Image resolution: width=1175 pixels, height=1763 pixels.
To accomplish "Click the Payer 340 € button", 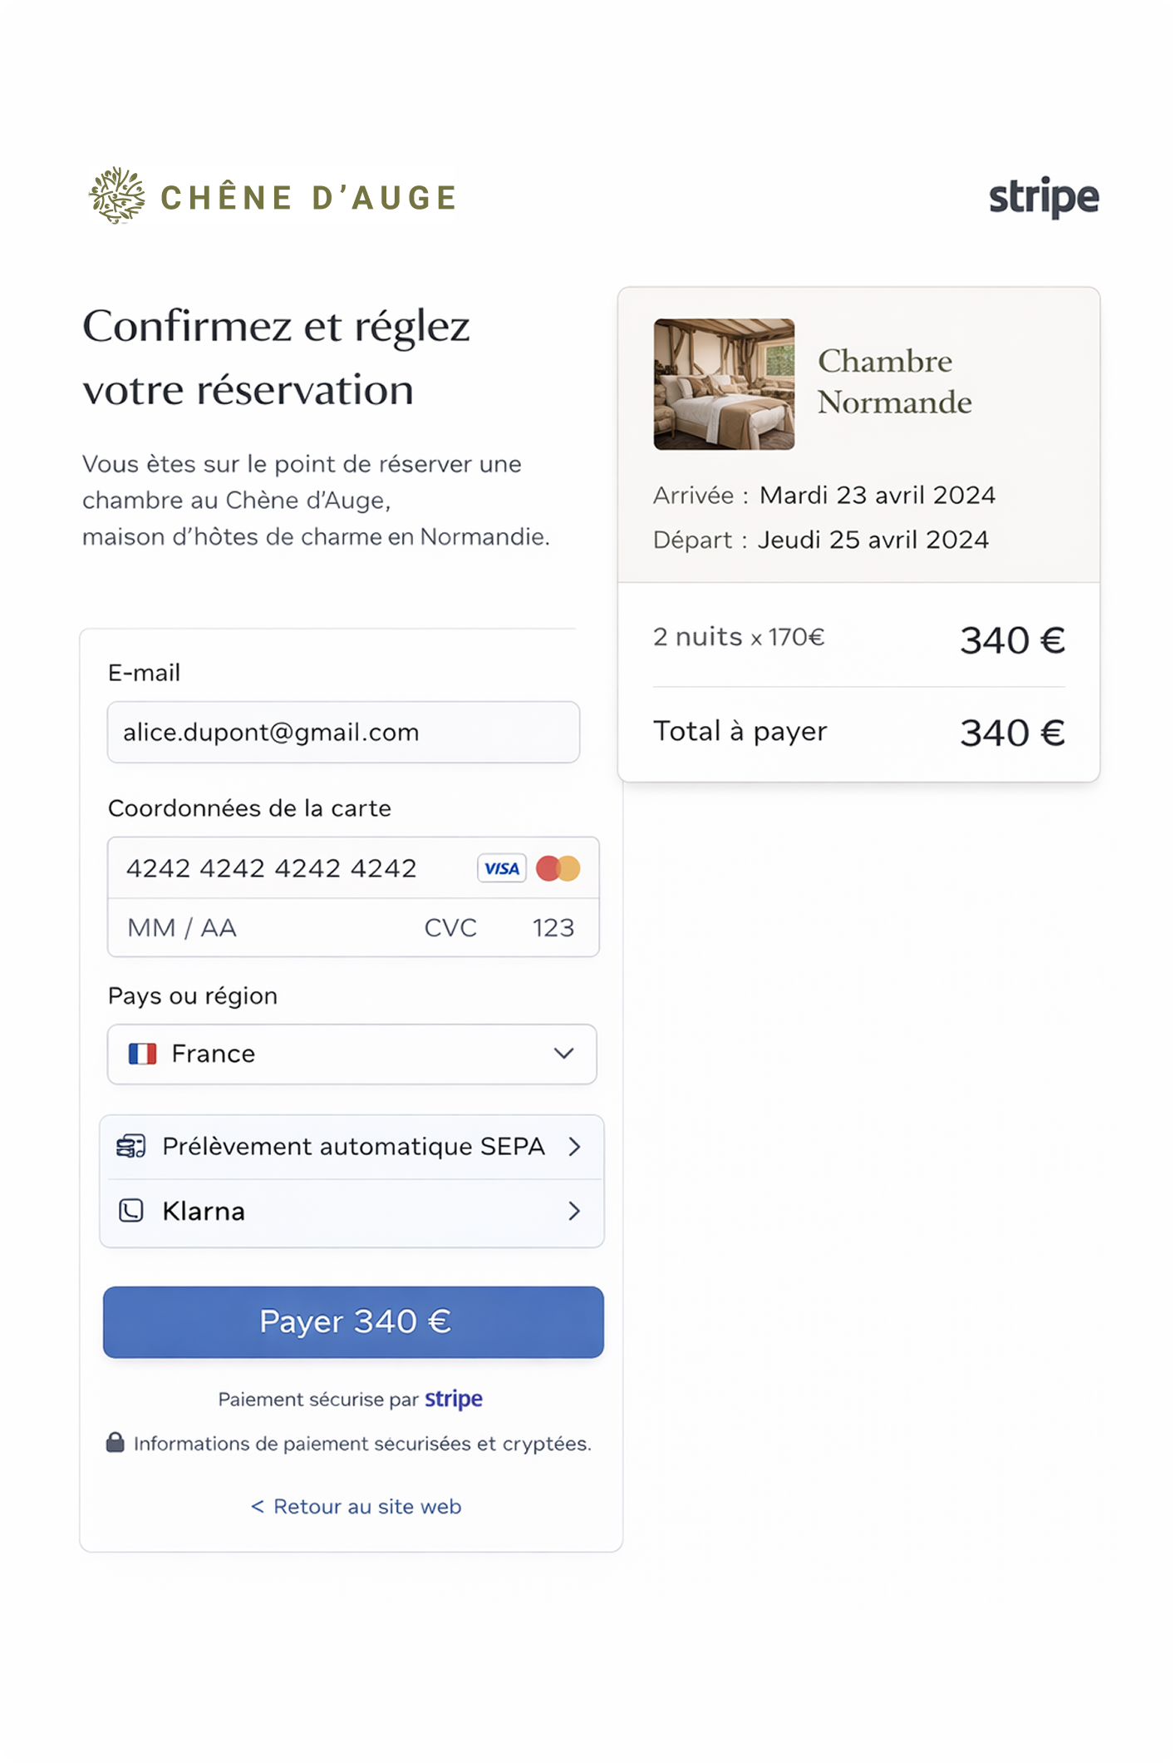I will click(x=352, y=1322).
